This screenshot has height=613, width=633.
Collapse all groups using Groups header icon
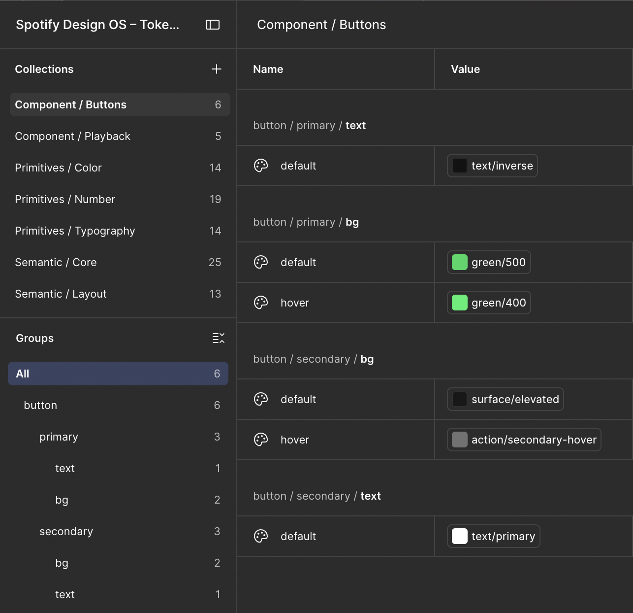[219, 338]
